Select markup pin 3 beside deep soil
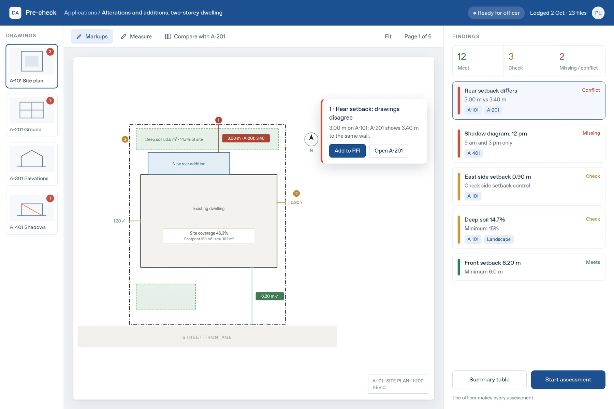Image resolution: width=614 pixels, height=409 pixels. click(x=125, y=139)
